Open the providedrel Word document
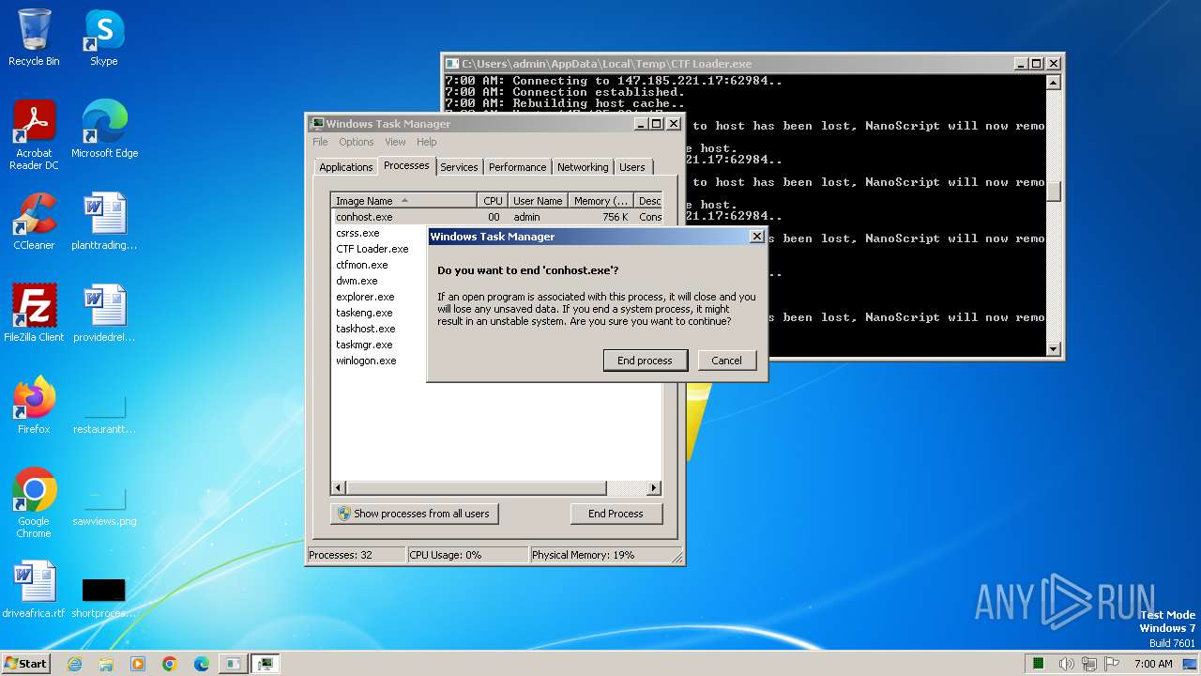 (104, 314)
